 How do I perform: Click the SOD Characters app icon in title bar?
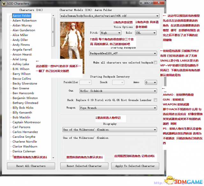[3, 3]
